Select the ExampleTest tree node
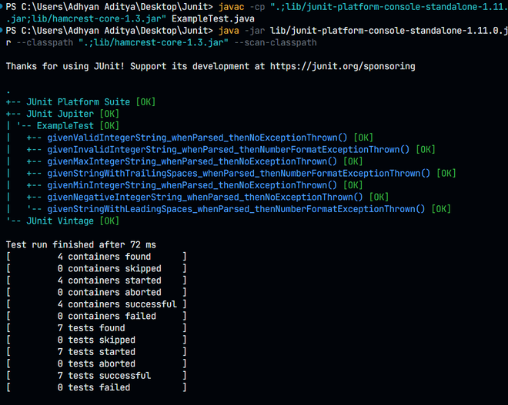 (x=65, y=126)
